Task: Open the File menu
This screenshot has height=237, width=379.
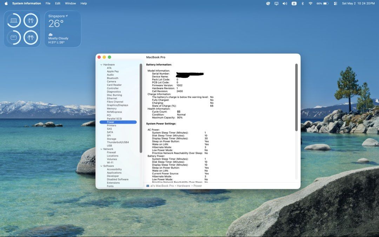Action: point(48,4)
